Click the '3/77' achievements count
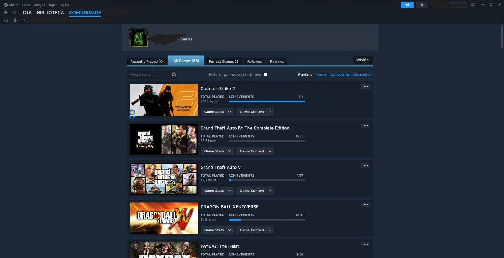504x258 pixels. click(x=300, y=176)
